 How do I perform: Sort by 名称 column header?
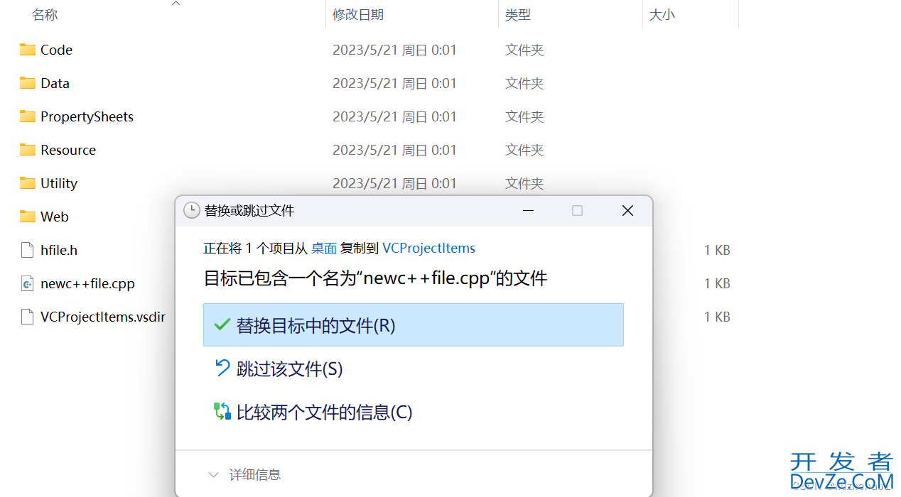point(45,14)
